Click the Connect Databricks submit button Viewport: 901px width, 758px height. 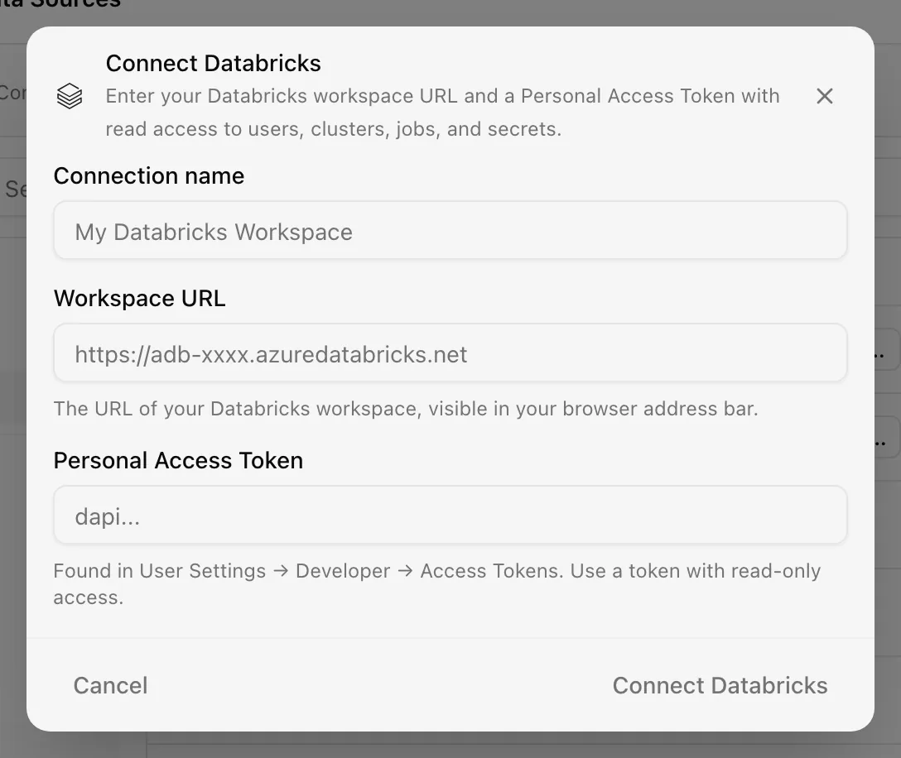[x=720, y=685]
